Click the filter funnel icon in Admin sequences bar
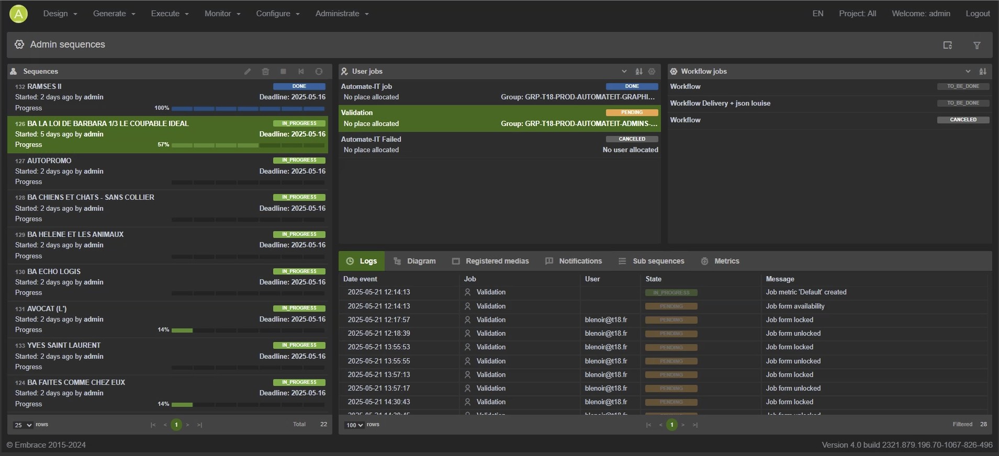Screen dimensions: 999x456 click(x=977, y=45)
